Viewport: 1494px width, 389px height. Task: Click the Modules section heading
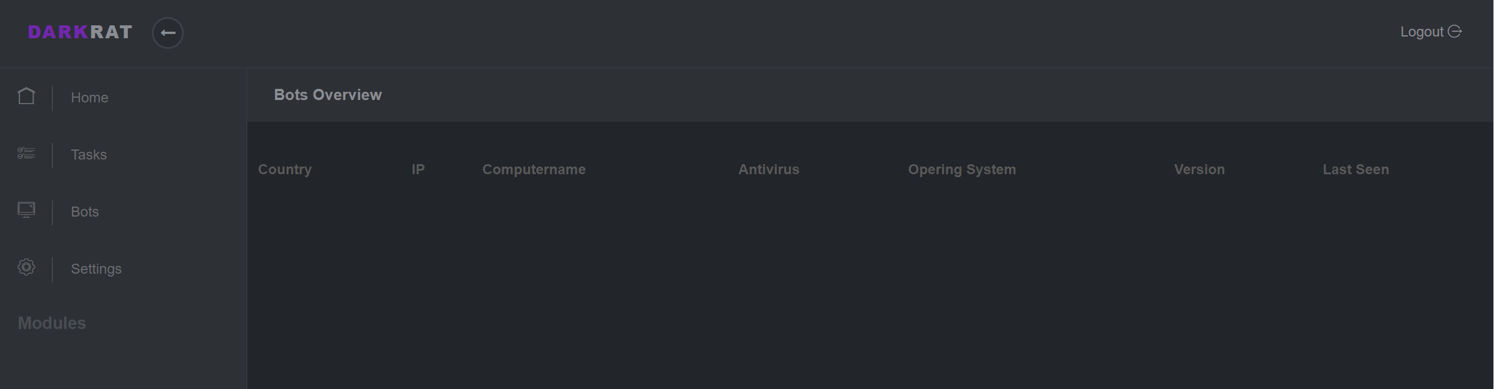[52, 323]
